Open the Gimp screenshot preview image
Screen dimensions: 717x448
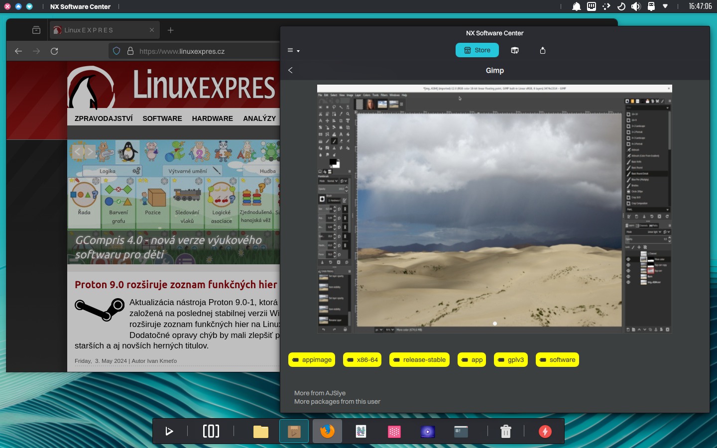pos(494,209)
